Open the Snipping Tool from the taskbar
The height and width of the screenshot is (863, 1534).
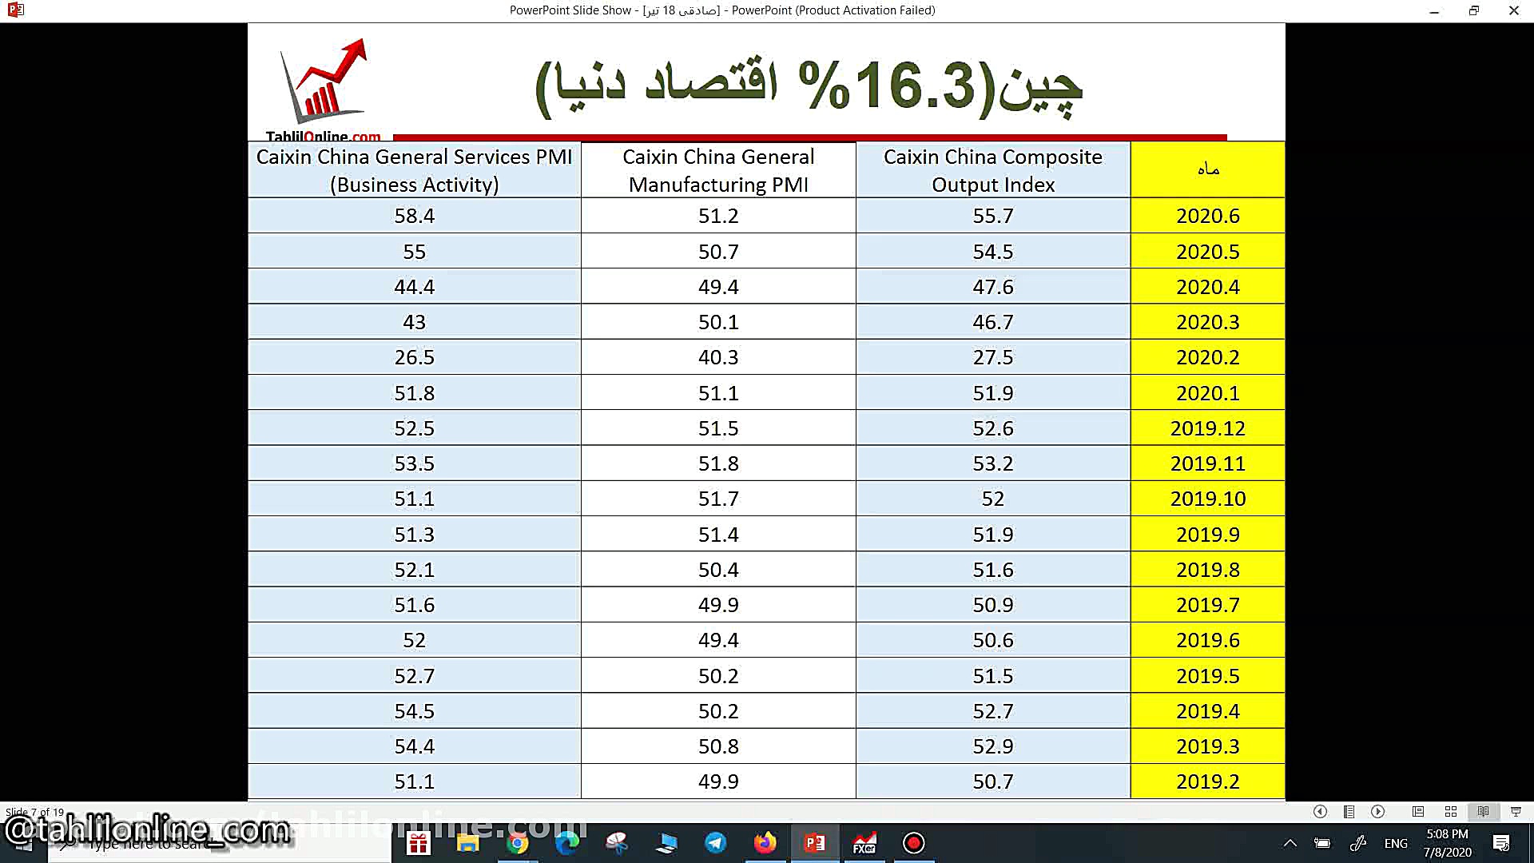point(617,845)
